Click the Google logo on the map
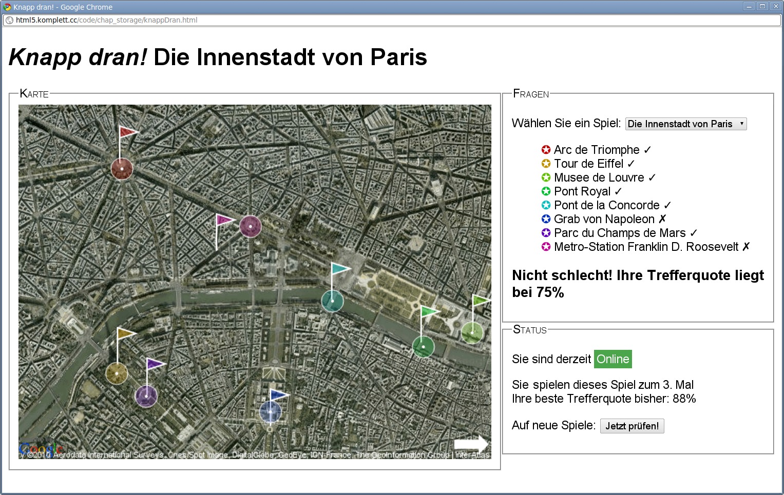This screenshot has height=495, width=784. click(40, 449)
